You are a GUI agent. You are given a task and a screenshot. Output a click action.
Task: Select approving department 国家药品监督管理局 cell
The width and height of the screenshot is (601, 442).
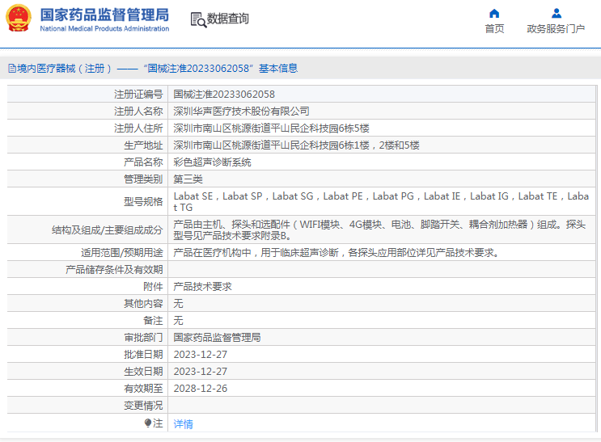[x=217, y=338]
